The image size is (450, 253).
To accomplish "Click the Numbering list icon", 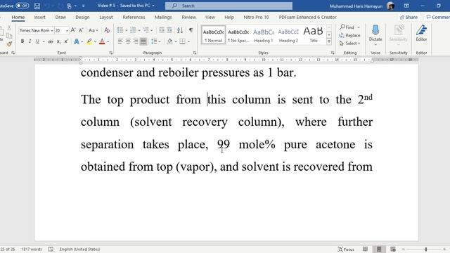I will point(133,30).
